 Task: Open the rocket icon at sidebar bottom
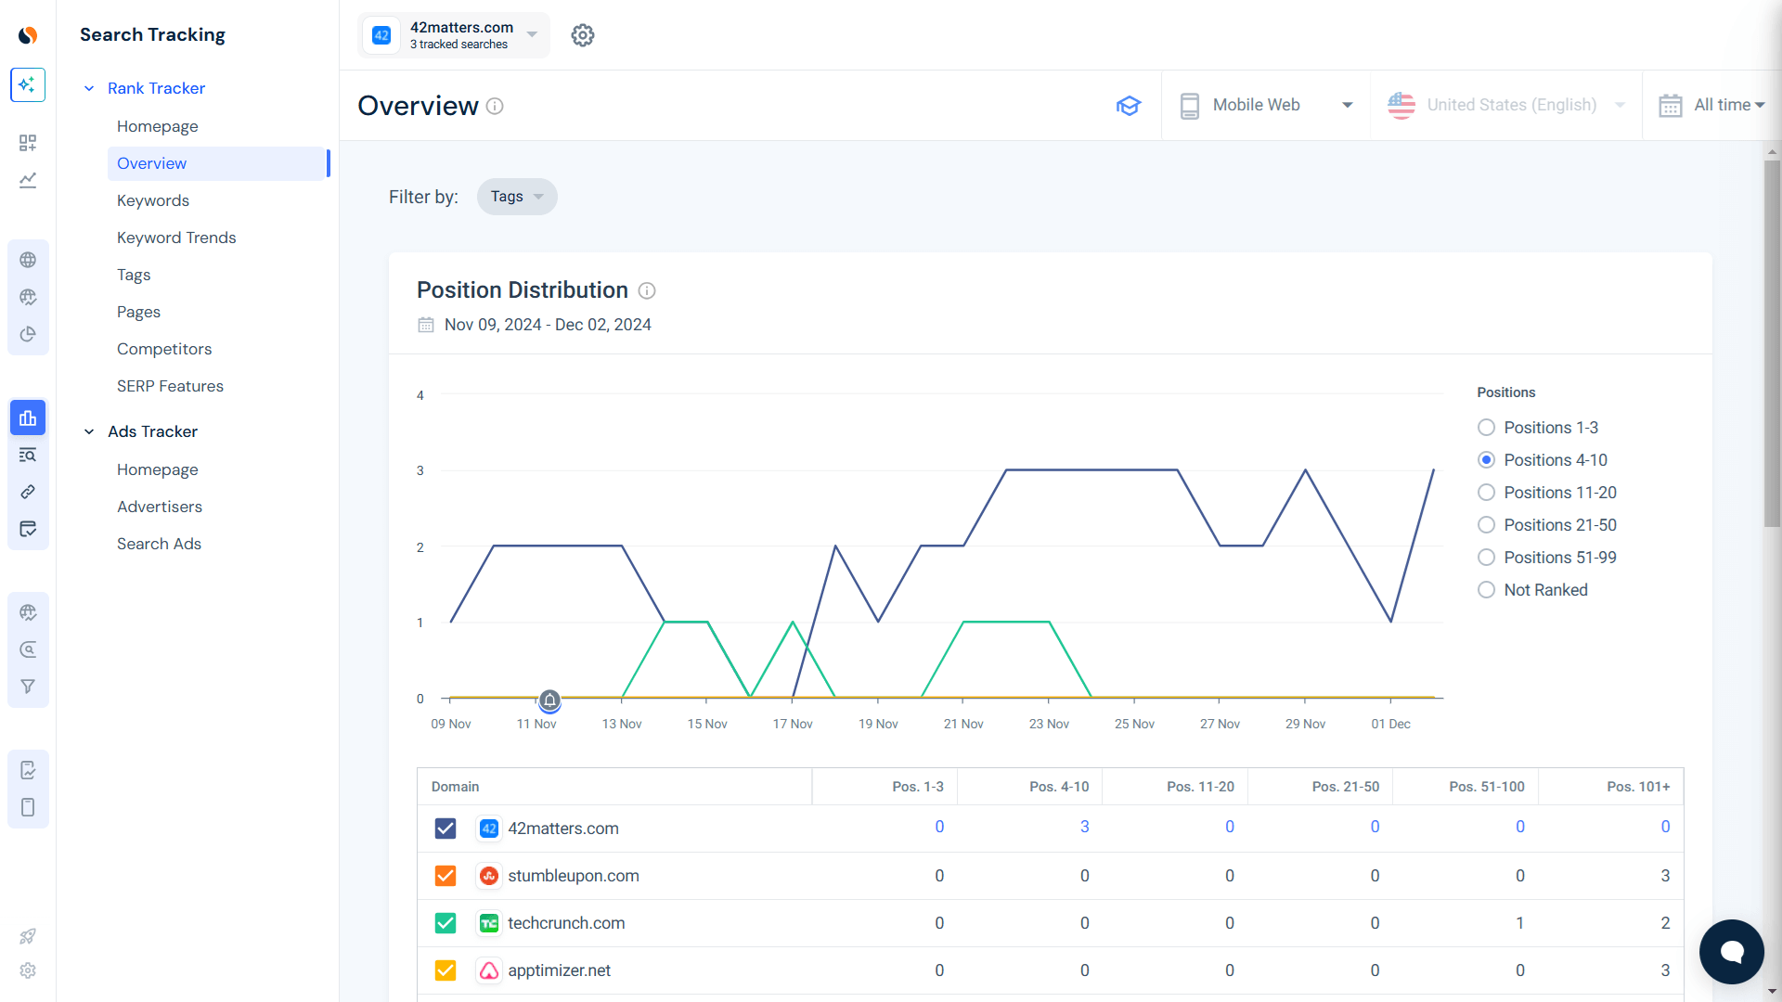point(28,936)
